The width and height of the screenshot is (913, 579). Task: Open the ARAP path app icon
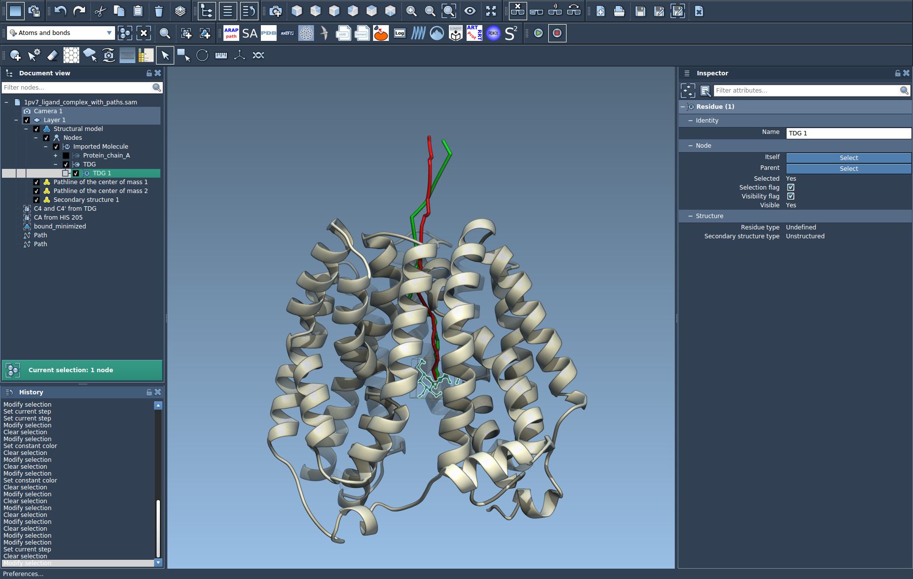(x=231, y=33)
